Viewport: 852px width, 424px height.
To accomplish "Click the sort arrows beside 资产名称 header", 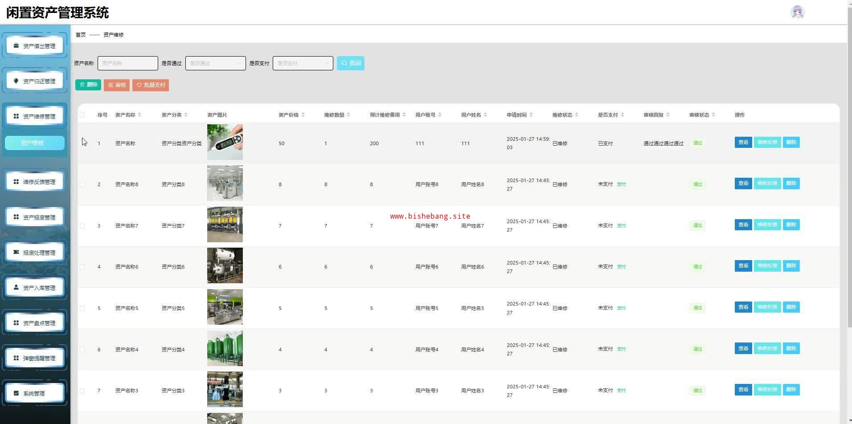I will pos(139,115).
